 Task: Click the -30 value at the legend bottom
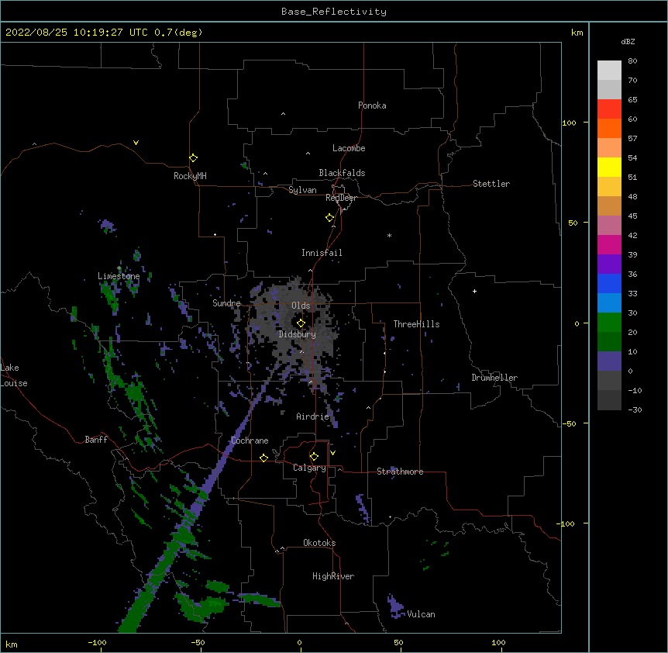pyautogui.click(x=635, y=409)
